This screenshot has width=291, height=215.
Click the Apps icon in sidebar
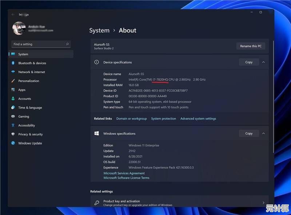(x=13, y=90)
